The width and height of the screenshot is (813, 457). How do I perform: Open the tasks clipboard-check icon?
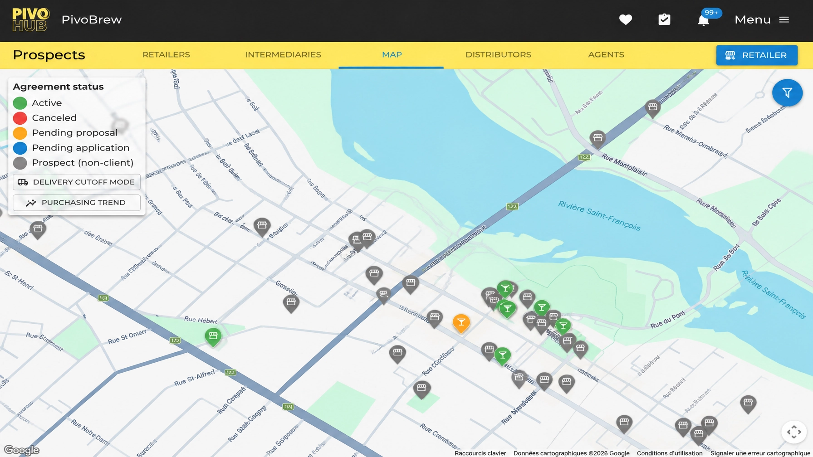click(x=664, y=19)
